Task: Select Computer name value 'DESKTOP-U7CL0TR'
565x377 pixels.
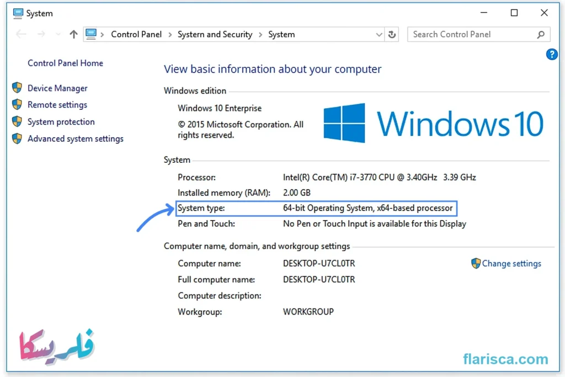Action: (x=319, y=263)
